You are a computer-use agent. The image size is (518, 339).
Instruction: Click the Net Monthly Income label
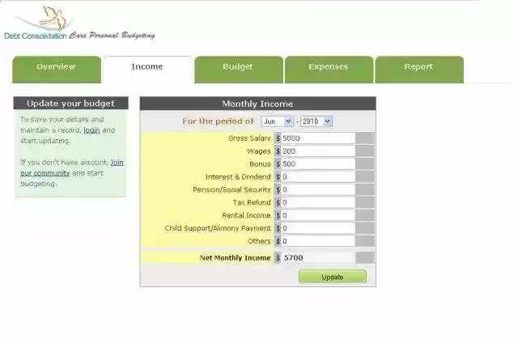click(x=235, y=258)
